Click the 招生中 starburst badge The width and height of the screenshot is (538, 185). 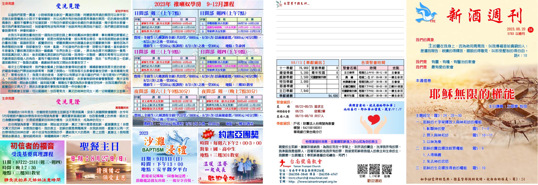tap(208, 134)
